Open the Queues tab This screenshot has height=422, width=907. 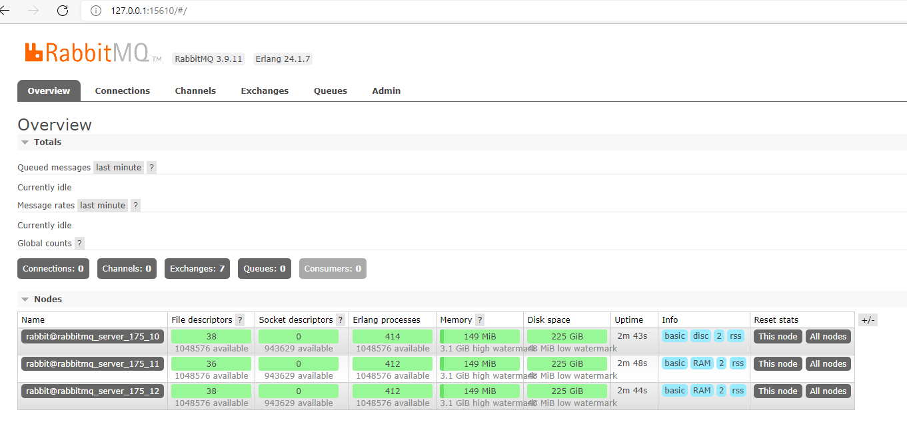pos(331,91)
